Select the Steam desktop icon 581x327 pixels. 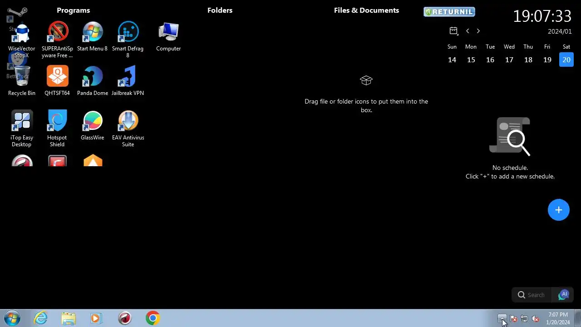(17, 15)
